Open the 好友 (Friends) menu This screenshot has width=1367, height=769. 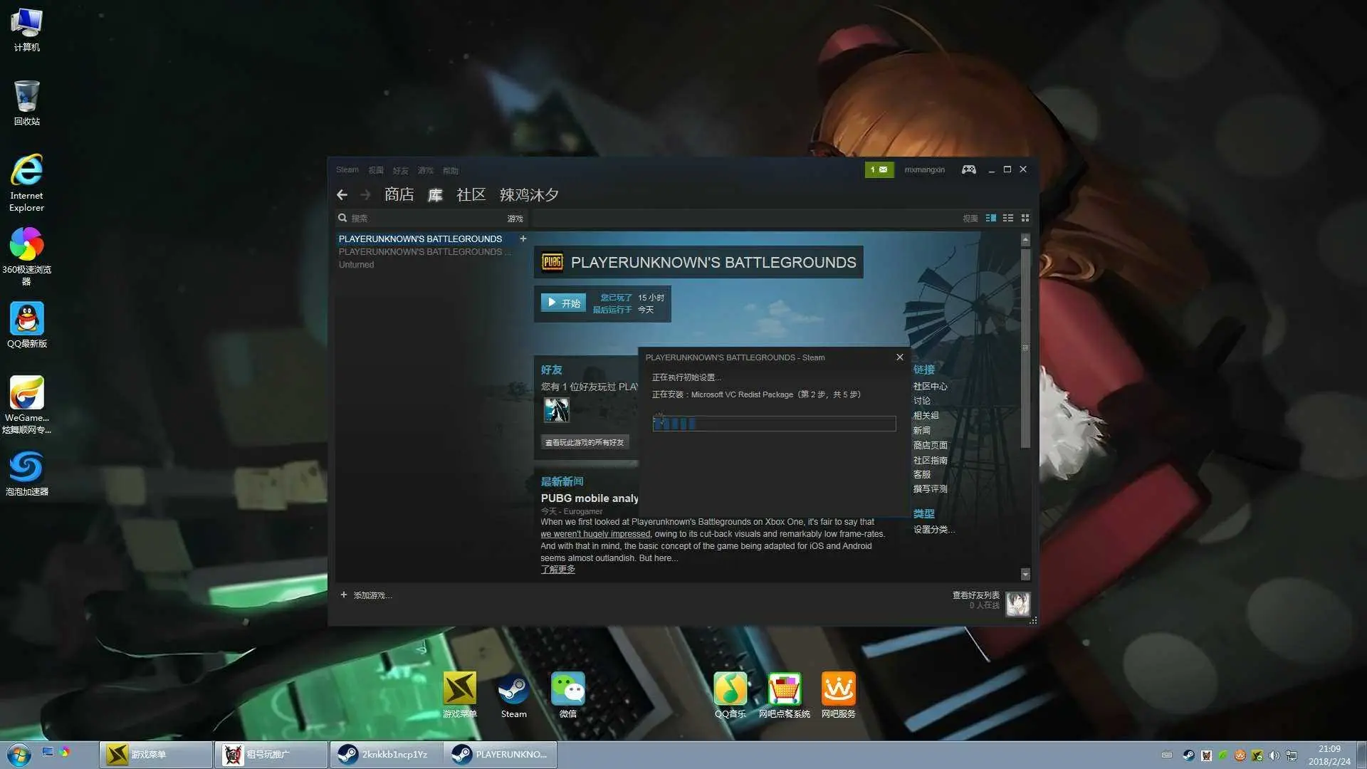coord(400,170)
